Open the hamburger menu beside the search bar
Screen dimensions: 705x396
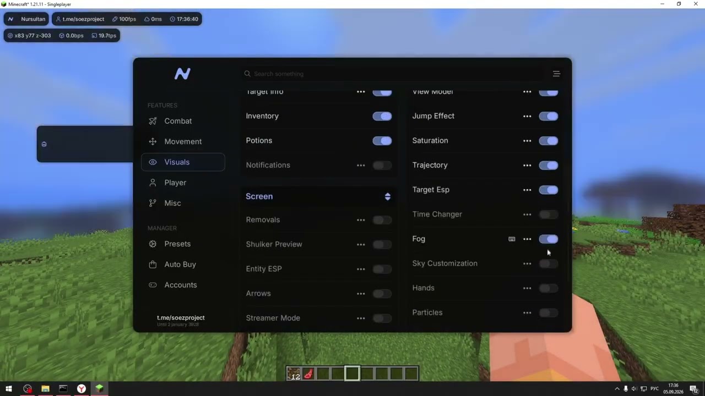[556, 74]
